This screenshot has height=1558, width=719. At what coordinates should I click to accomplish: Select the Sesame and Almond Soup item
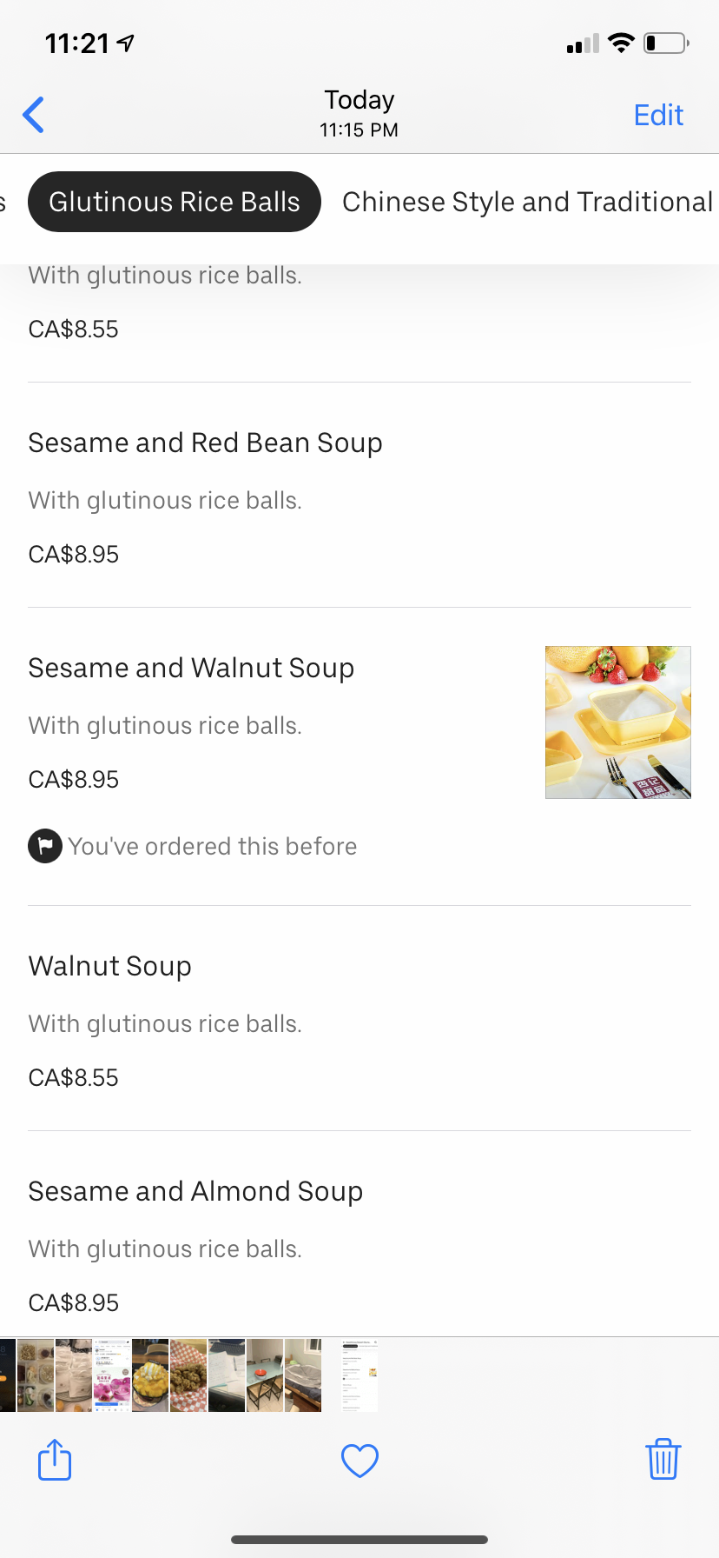point(195,1192)
